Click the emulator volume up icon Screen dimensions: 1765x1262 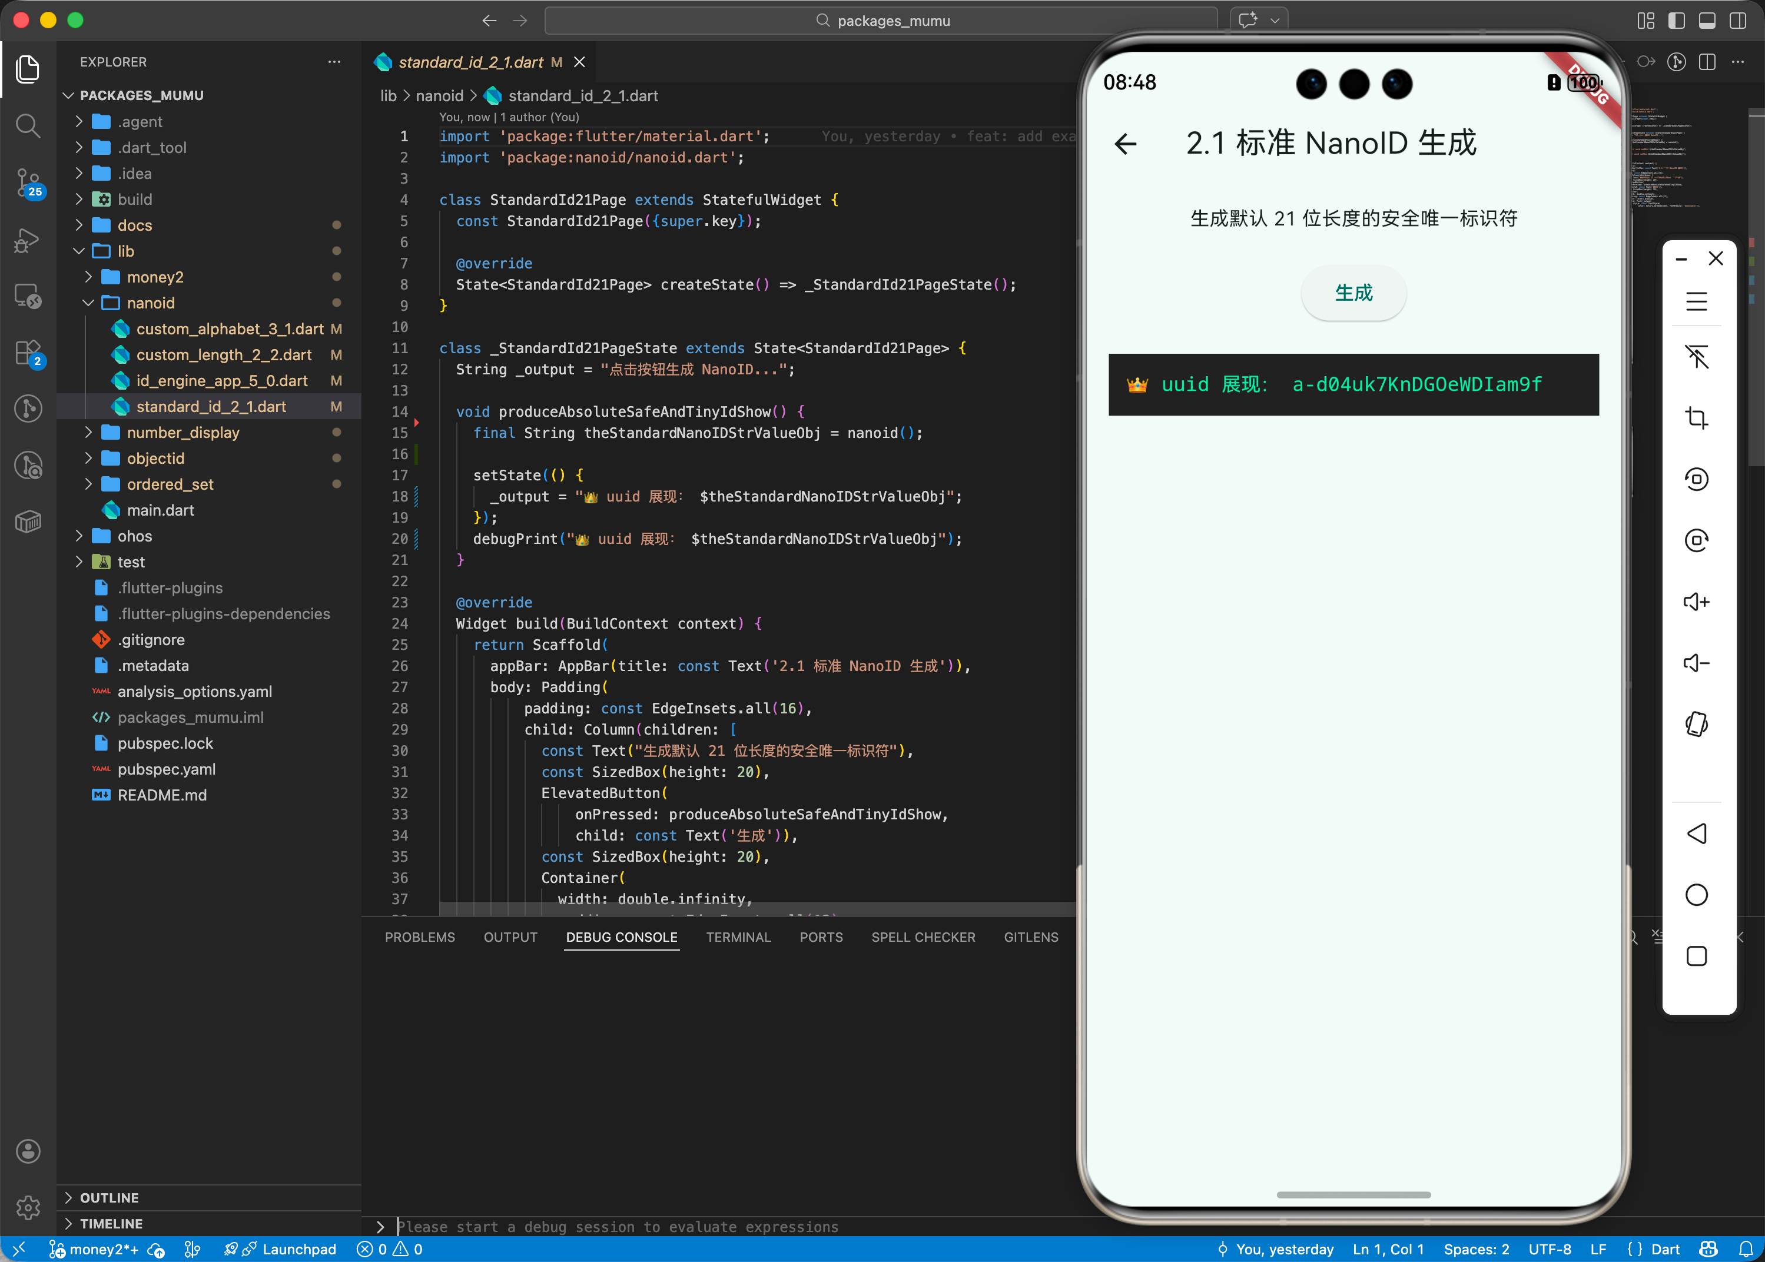tap(1696, 602)
